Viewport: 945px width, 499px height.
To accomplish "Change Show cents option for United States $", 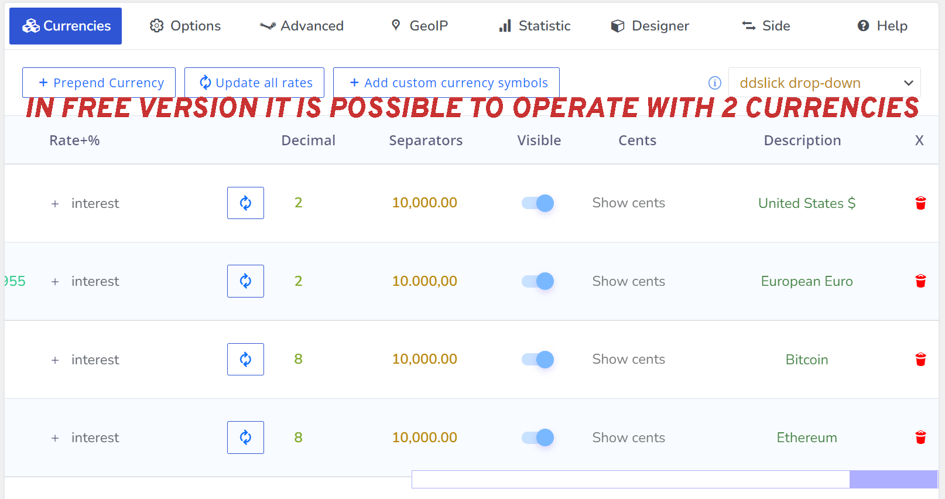I will pyautogui.click(x=628, y=203).
